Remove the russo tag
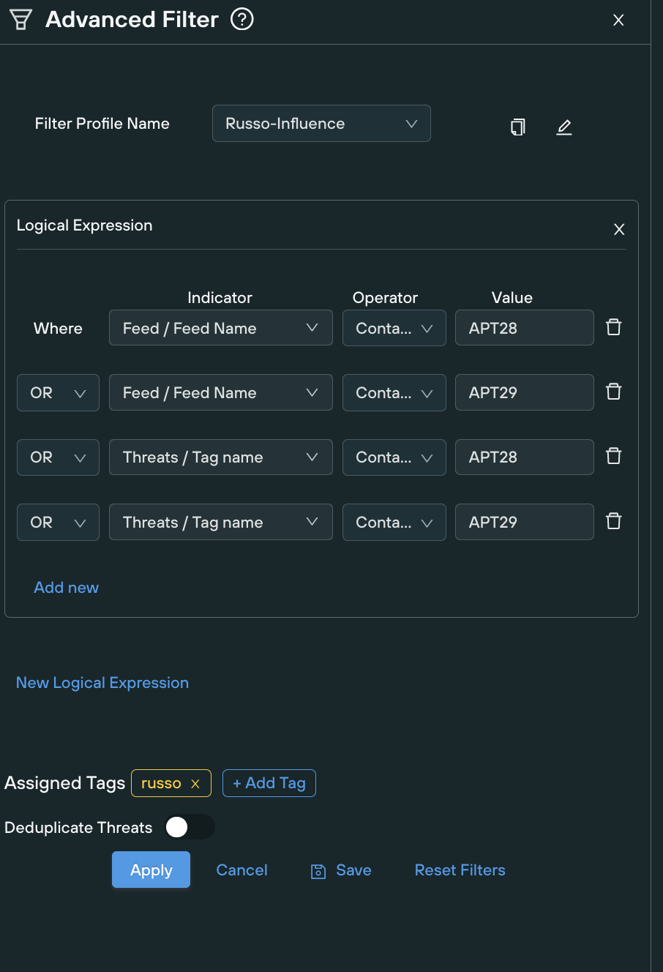Viewport: 663px width, 972px height. coord(195,783)
